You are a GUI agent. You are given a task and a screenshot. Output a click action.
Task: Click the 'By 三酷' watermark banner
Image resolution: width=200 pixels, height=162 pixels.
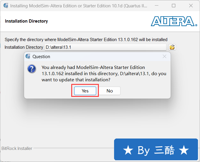coord(156,149)
